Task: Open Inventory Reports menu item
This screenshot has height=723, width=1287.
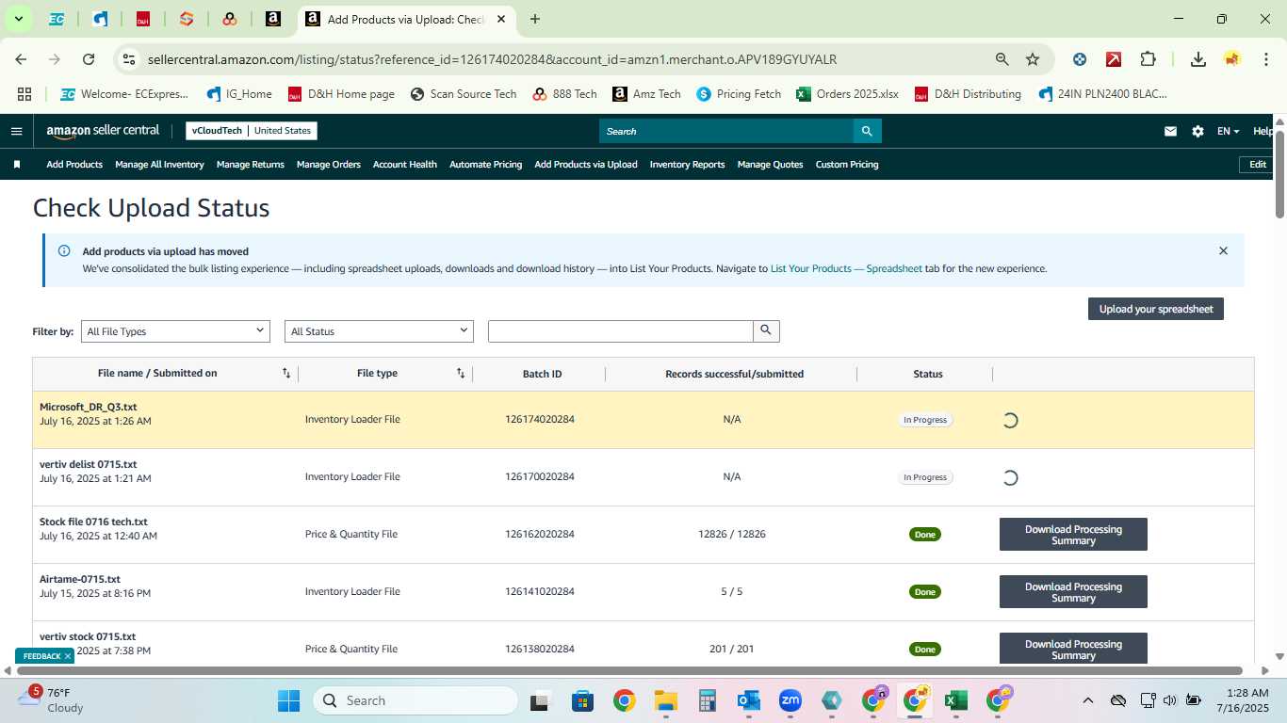Action: pos(687,164)
